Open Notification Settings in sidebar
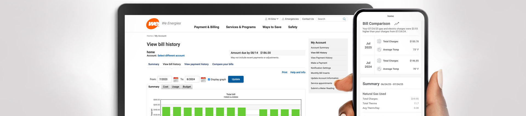Viewport: 526px width, 116px height. 321,68
